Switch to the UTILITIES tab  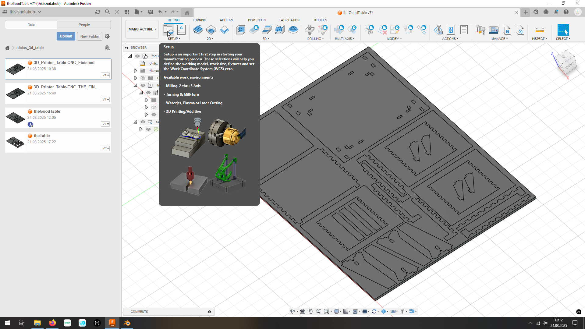pos(320,20)
